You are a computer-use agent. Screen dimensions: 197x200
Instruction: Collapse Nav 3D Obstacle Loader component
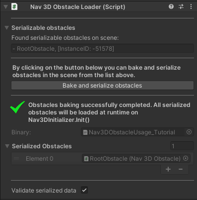click(x=6, y=7)
